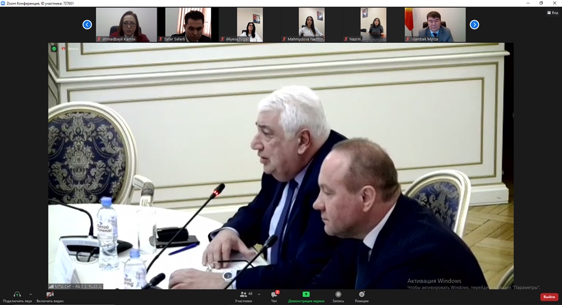Expand audio options arrow beside headphone
Image resolution: width=562 pixels, height=305 pixels.
point(31,294)
